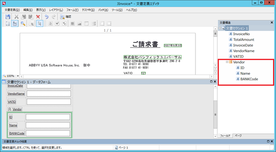The image size is (276, 152).
Task: Paste using the clipboard toolbar icon
Action: click(x=31, y=17)
